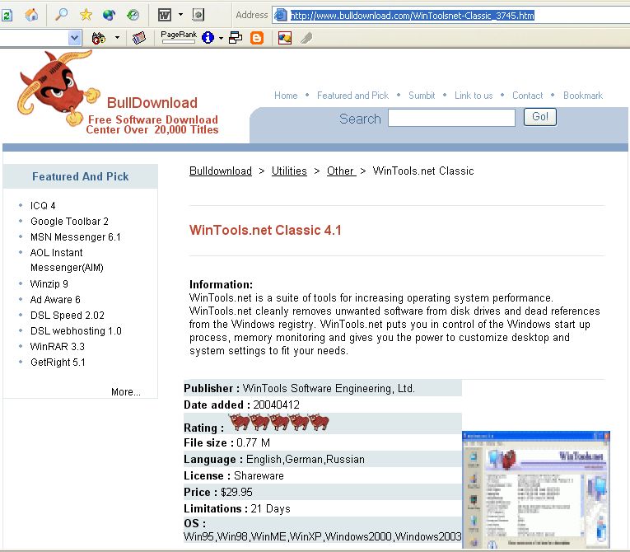630x552 pixels.
Task: Open the dropdown arrow beside Word icon
Action: [180, 15]
